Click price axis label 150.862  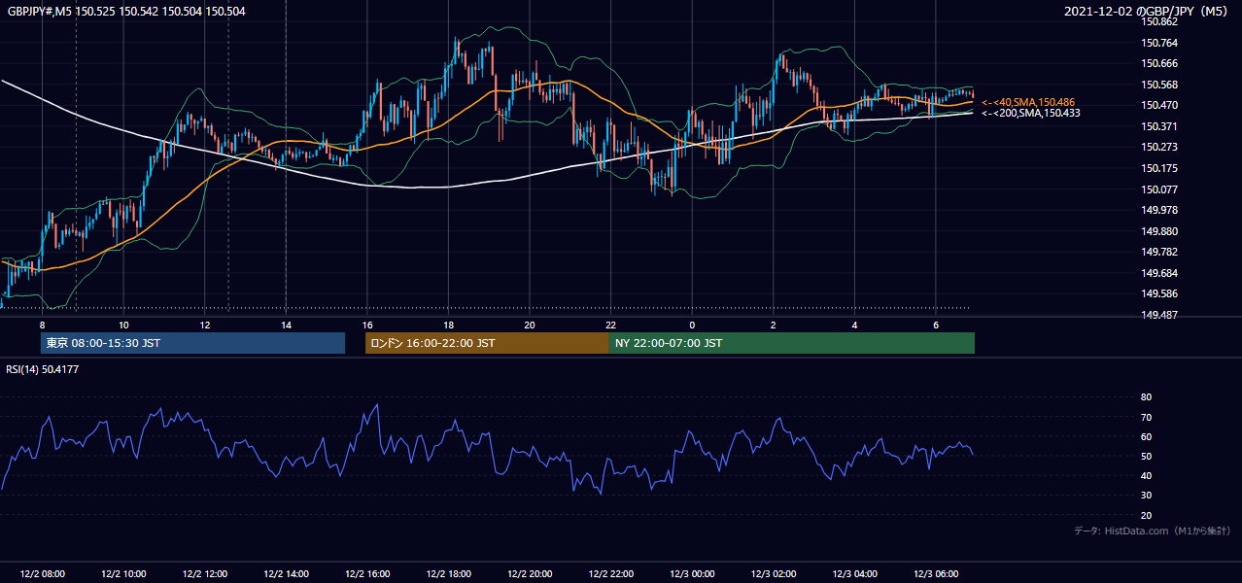[x=1158, y=22]
